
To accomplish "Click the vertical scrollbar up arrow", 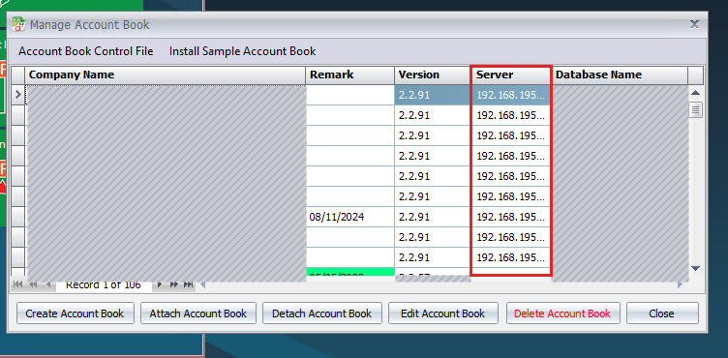I will tap(695, 93).
